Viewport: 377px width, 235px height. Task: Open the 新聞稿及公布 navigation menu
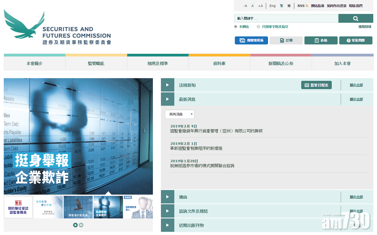pyautogui.click(x=281, y=63)
